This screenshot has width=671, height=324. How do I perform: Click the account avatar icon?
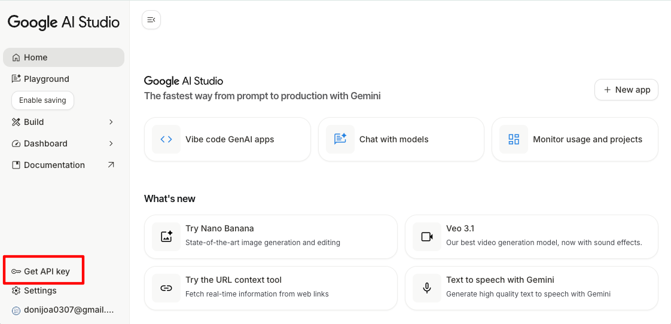(16, 310)
